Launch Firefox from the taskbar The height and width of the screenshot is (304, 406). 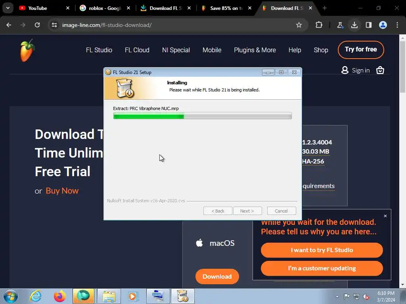click(60, 296)
